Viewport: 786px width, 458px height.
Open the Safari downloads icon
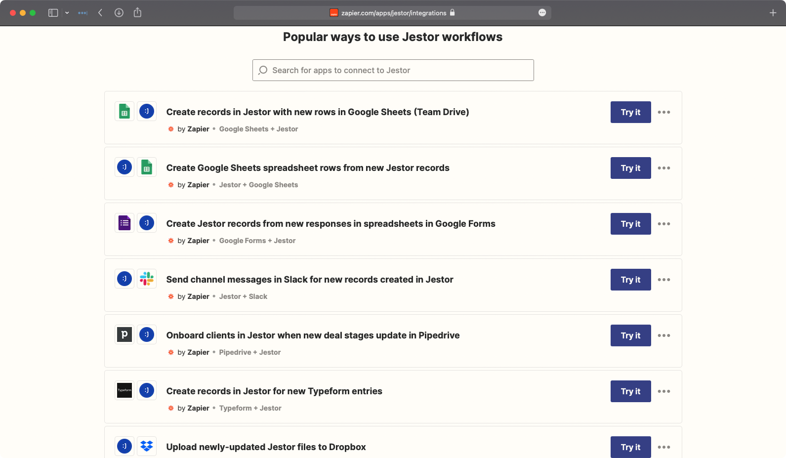pyautogui.click(x=119, y=13)
